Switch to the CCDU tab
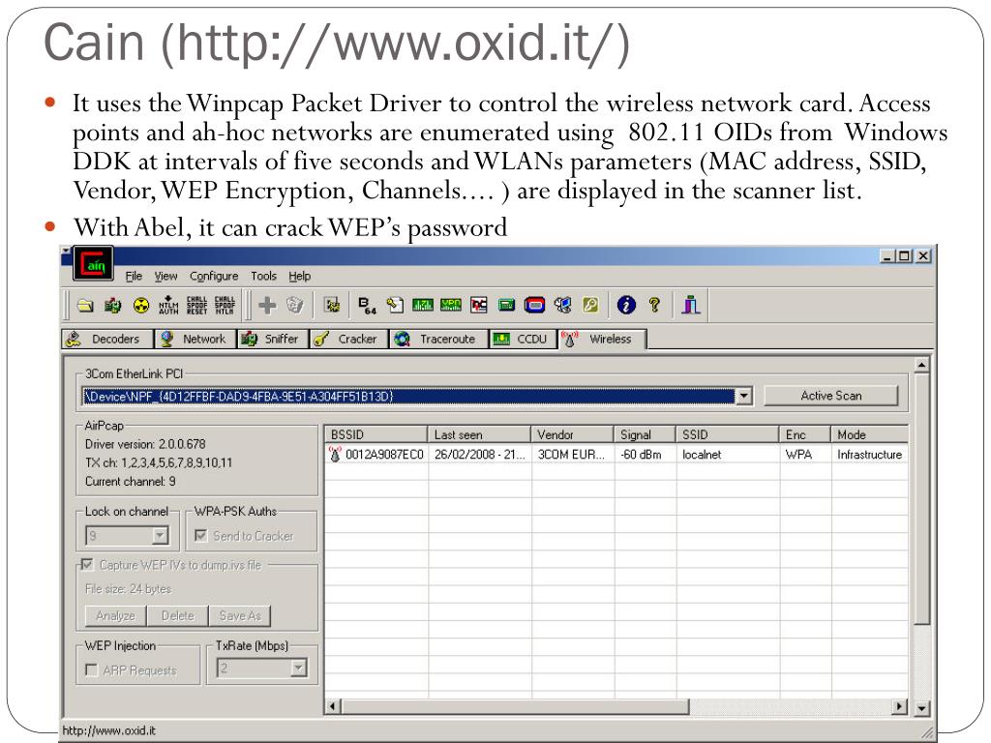This screenshot has height=743, width=991. (524, 339)
